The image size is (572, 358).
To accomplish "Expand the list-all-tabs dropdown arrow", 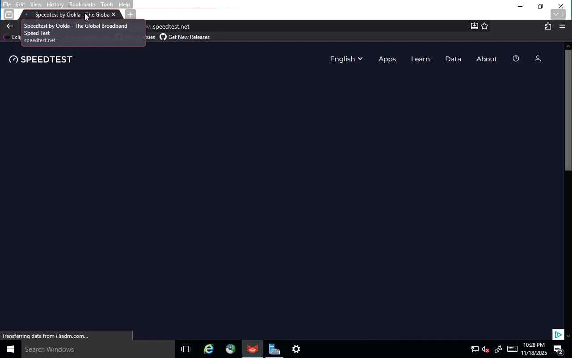I will (x=559, y=14).
